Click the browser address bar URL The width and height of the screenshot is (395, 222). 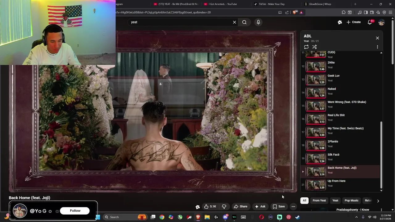tap(164, 12)
